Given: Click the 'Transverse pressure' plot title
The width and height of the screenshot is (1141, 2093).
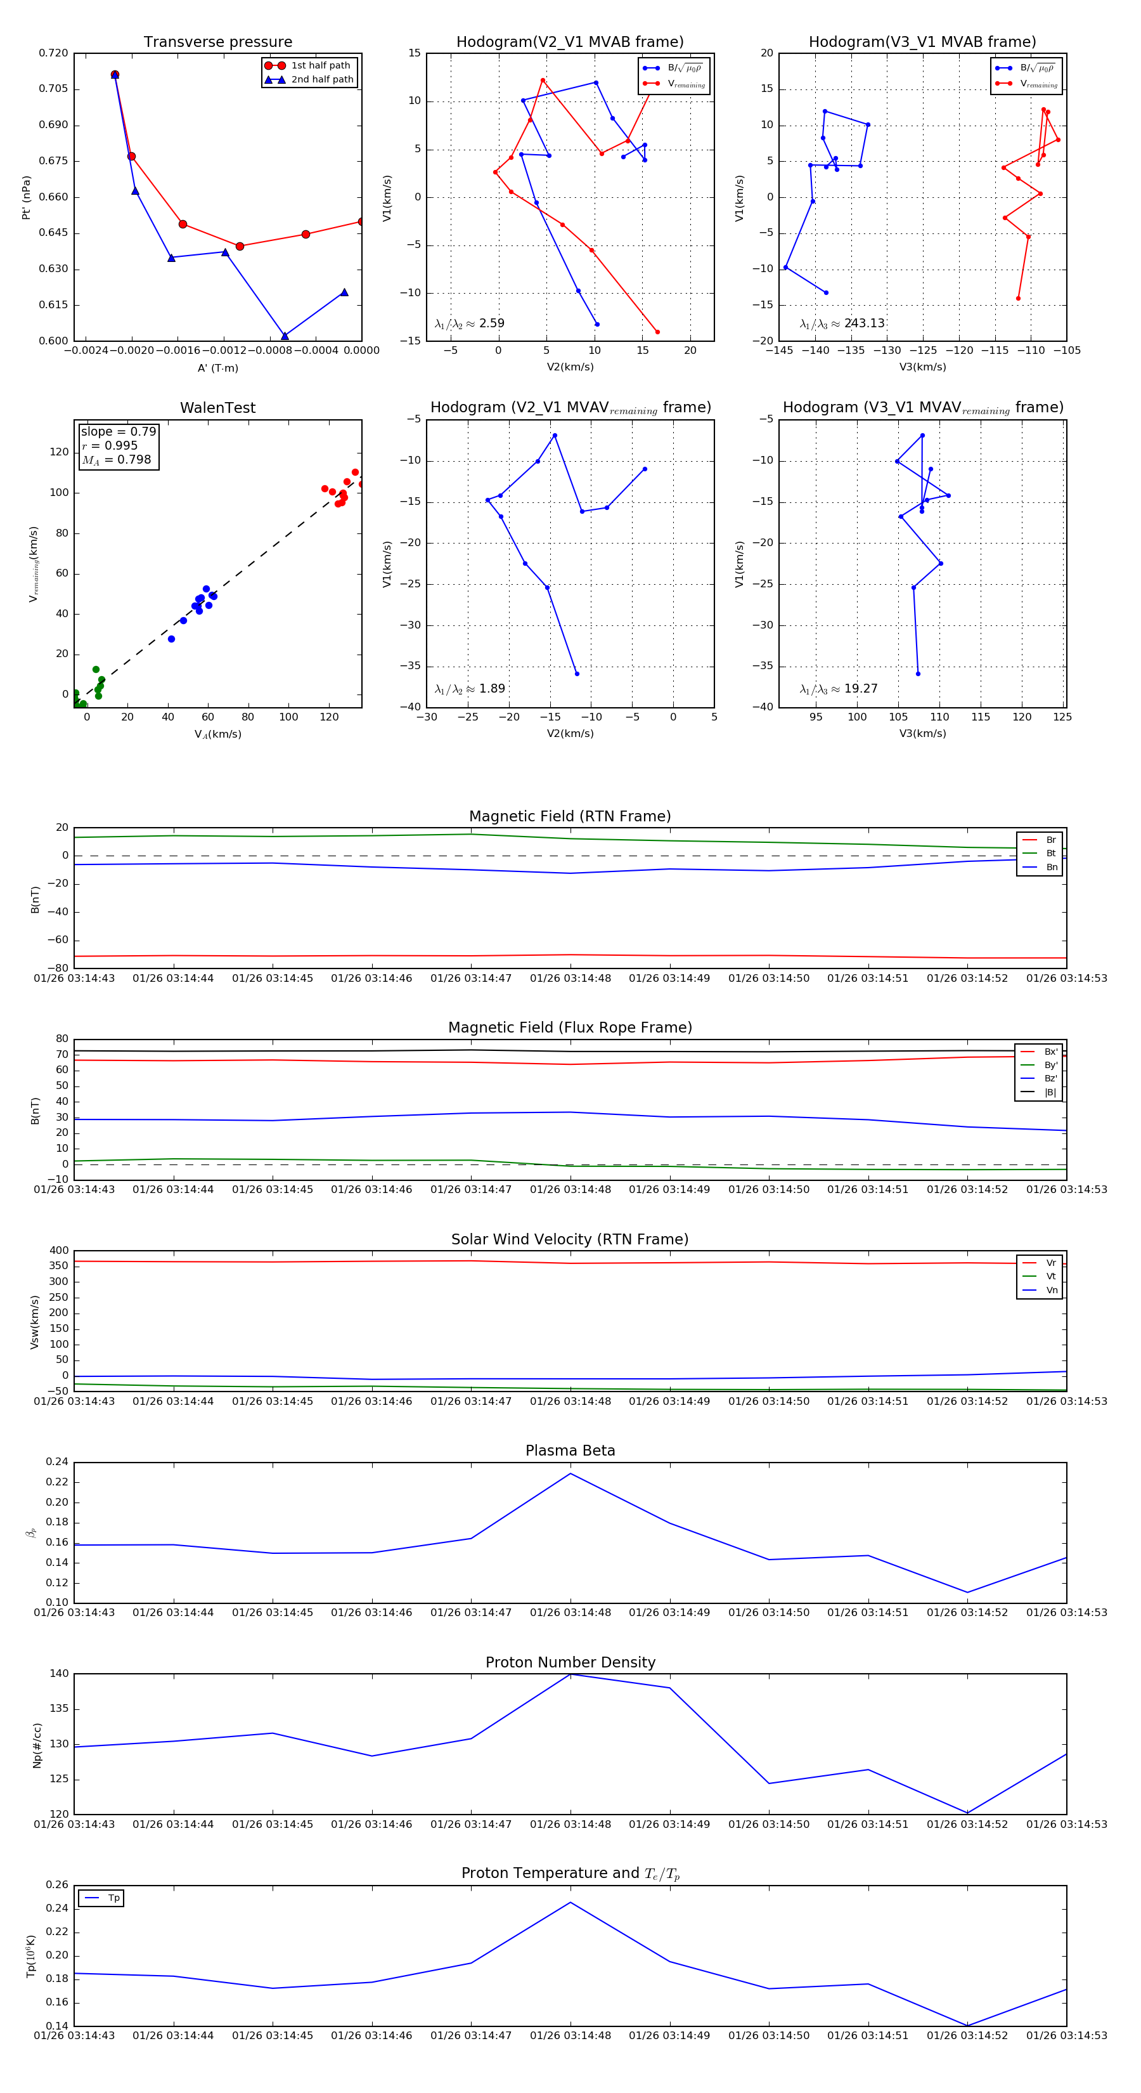Looking at the screenshot, I should click(x=217, y=42).
